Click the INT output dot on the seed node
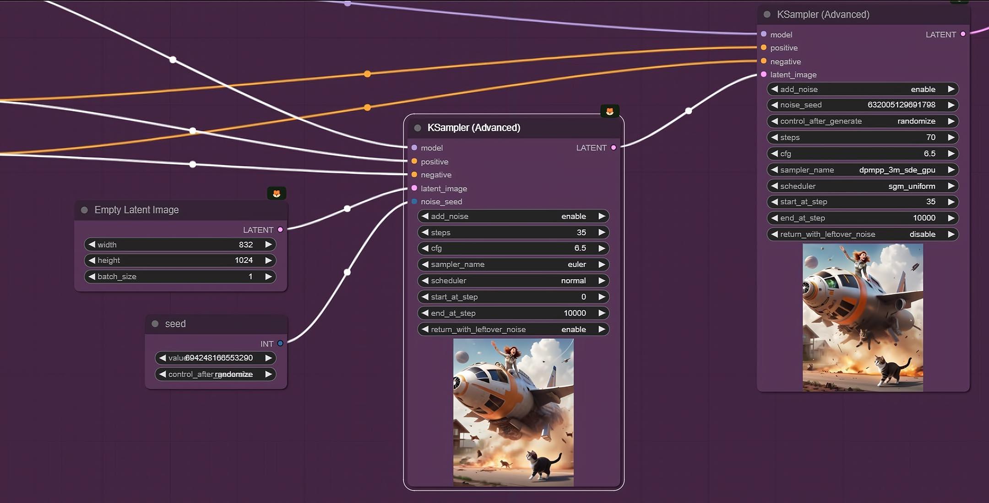This screenshot has height=503, width=989. [280, 343]
